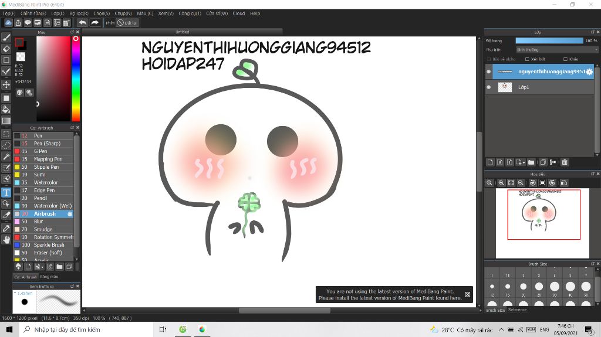Open the Windows Start menu

pos(9,329)
